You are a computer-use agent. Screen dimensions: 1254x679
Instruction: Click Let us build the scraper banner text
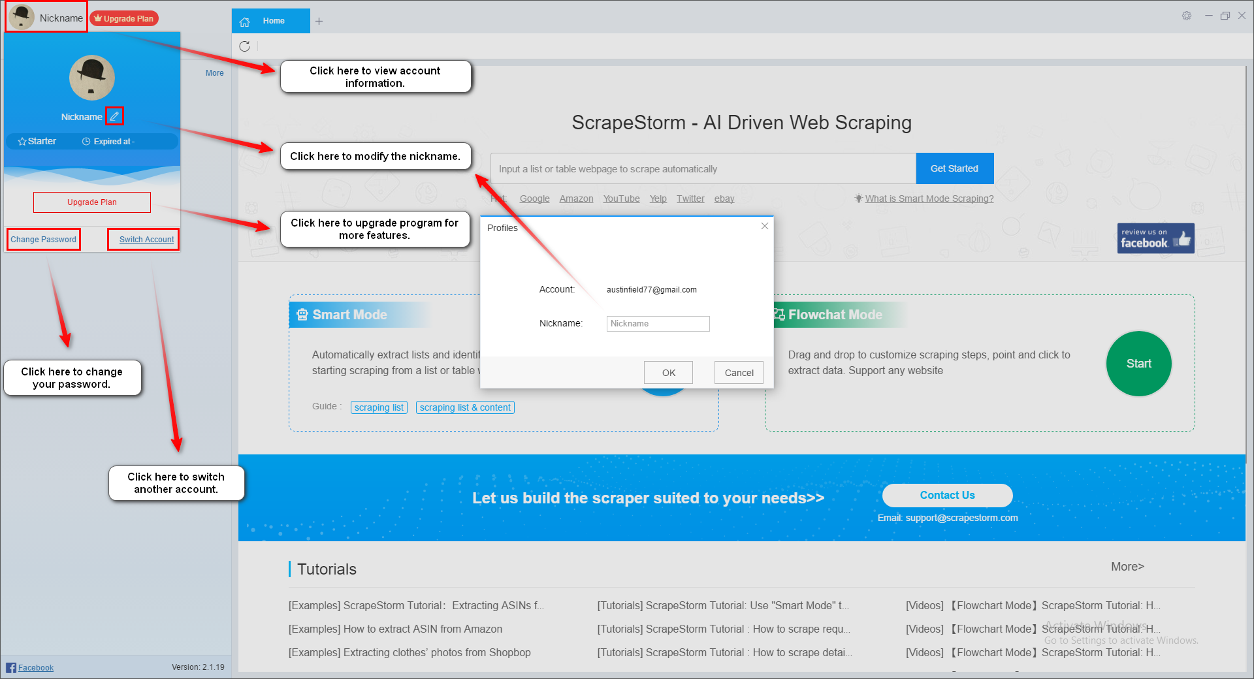(x=648, y=498)
